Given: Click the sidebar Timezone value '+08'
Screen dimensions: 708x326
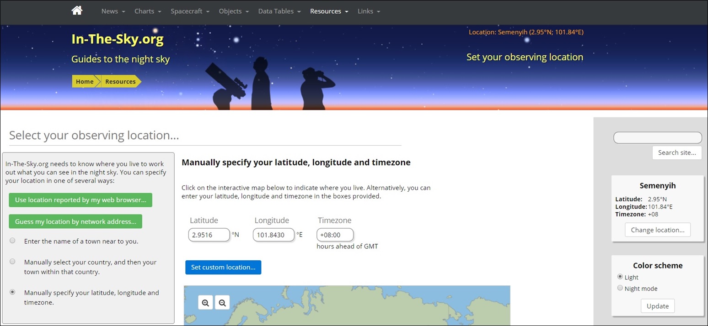Looking at the screenshot, I should click(x=653, y=214).
